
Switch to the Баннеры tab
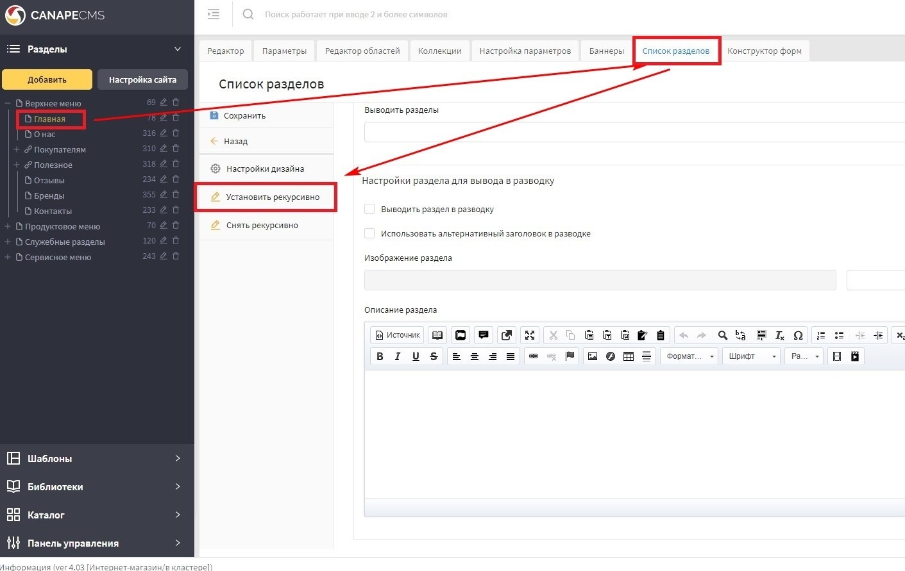pyautogui.click(x=606, y=51)
